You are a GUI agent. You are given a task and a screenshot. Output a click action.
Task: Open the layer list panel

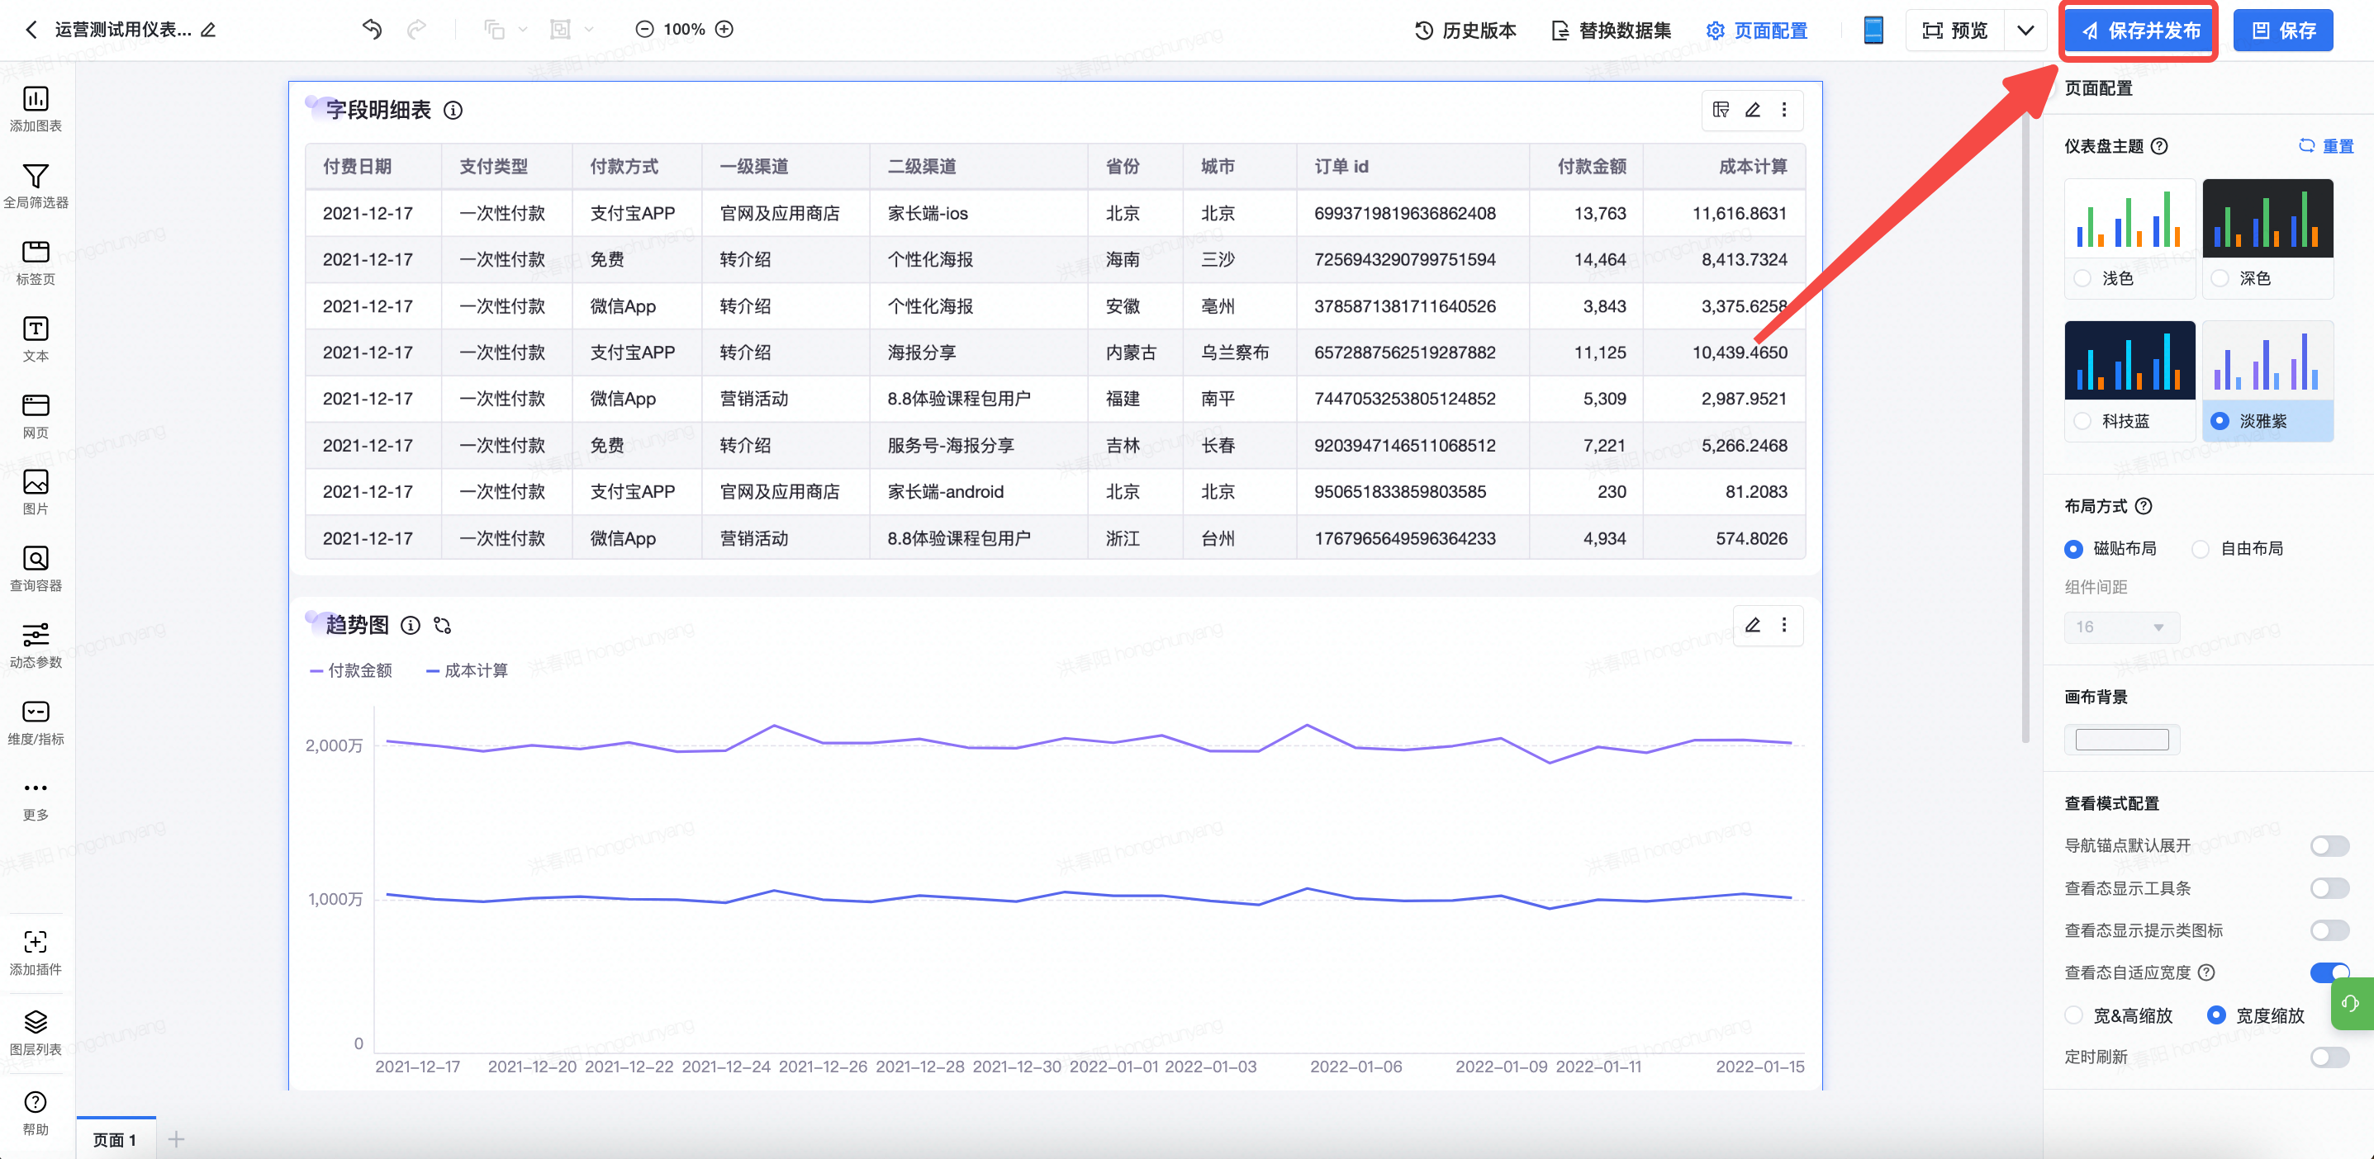coord(35,1031)
